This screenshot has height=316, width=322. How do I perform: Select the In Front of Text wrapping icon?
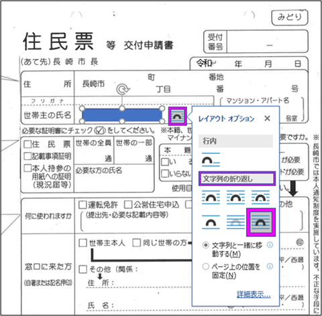[261, 222]
